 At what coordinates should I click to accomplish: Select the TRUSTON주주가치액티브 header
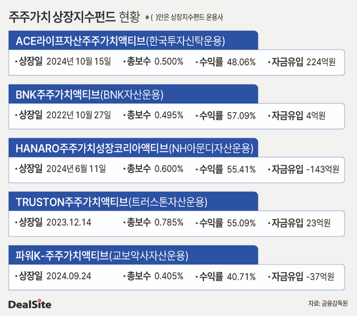click(112, 202)
